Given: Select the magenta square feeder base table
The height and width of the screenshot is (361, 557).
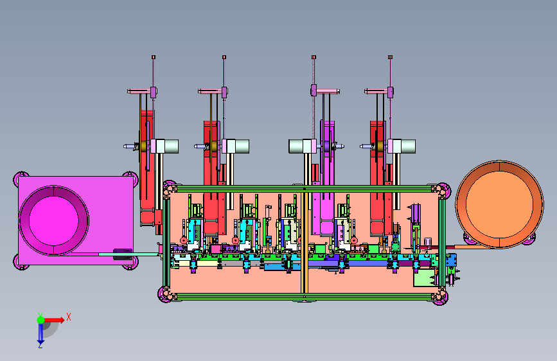Looking at the screenshot, I should 76,220.
